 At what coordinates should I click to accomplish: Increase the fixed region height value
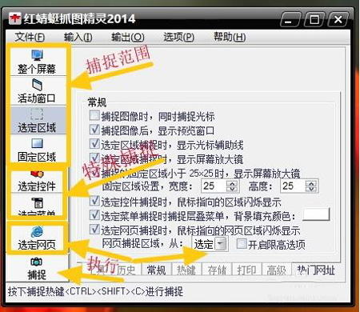pos(311,183)
